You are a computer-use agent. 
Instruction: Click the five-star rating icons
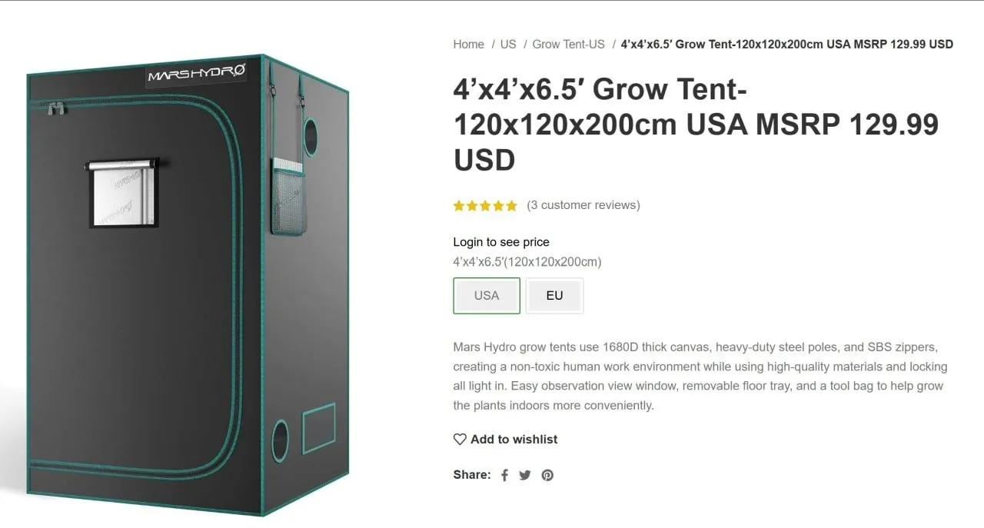click(x=485, y=205)
